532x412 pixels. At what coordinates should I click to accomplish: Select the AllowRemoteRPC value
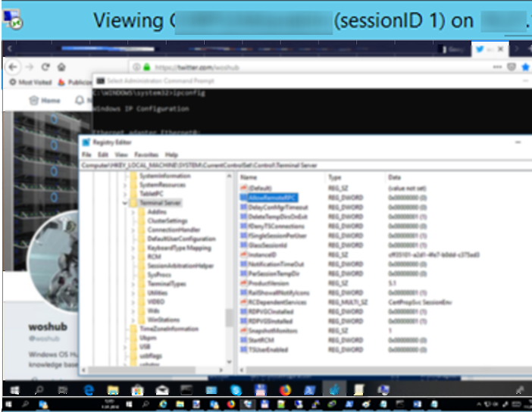coord(273,198)
